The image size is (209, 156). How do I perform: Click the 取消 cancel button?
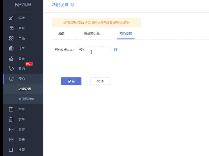[x=100, y=81]
